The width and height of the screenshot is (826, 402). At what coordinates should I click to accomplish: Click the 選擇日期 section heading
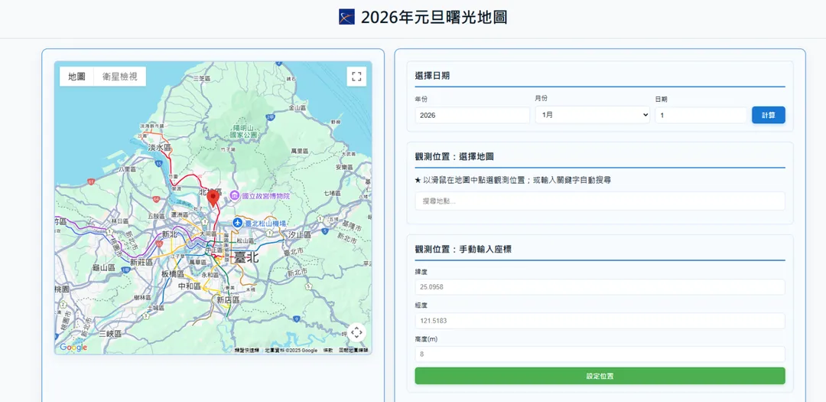432,76
